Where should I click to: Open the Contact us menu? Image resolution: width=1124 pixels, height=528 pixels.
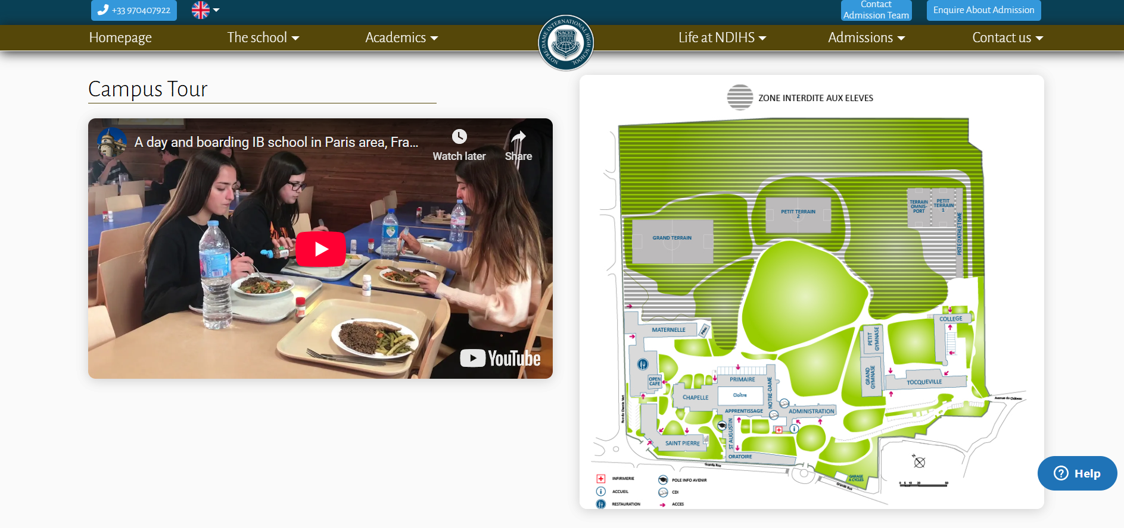[x=1007, y=37]
